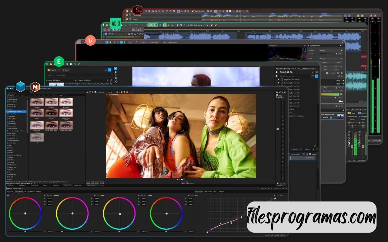This screenshot has height=242, width=388.
Task: Select the hand tool in VEGAS Effects
Action: pyautogui.click(x=115, y=72)
